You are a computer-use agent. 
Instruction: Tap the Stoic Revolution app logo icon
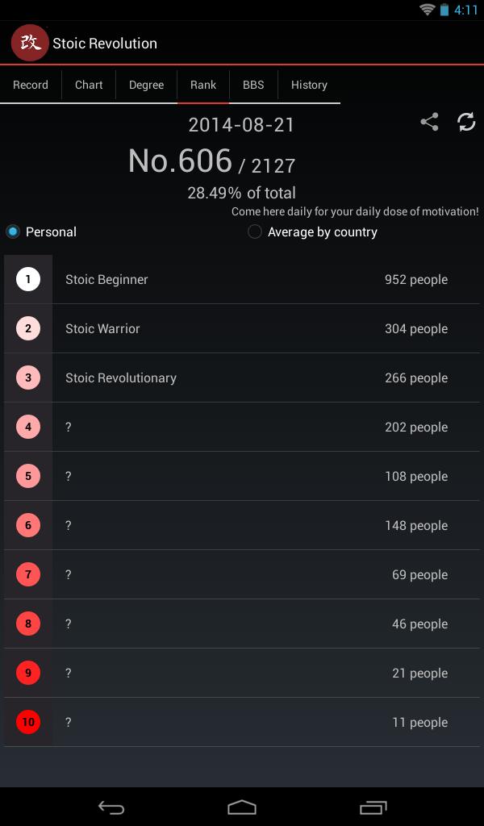[x=30, y=43]
